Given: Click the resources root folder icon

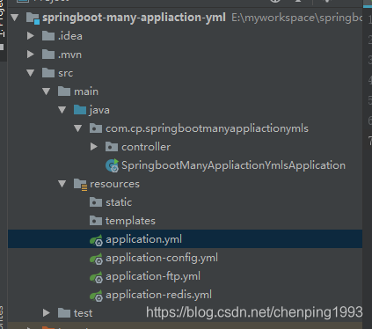Looking at the screenshot, I should pyautogui.click(x=80, y=185).
